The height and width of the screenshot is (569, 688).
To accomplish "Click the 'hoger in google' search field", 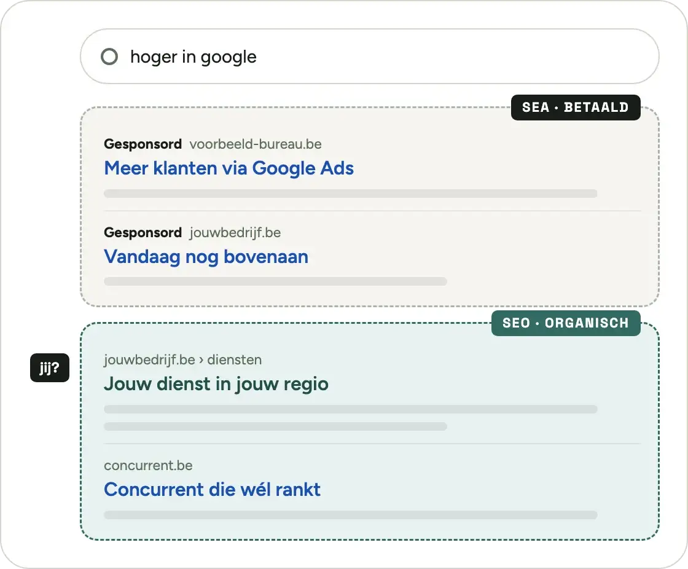I will (369, 56).
